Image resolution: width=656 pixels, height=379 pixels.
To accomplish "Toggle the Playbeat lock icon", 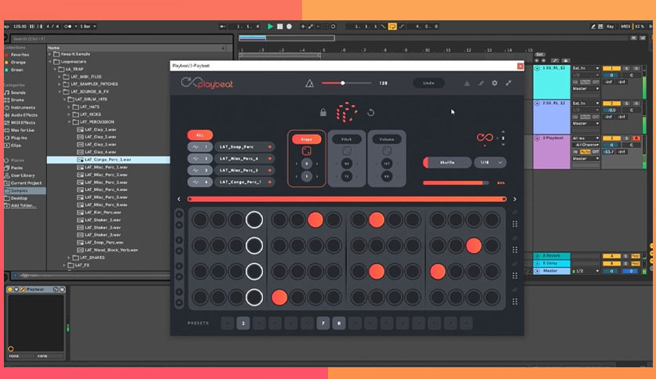I will pyautogui.click(x=323, y=112).
